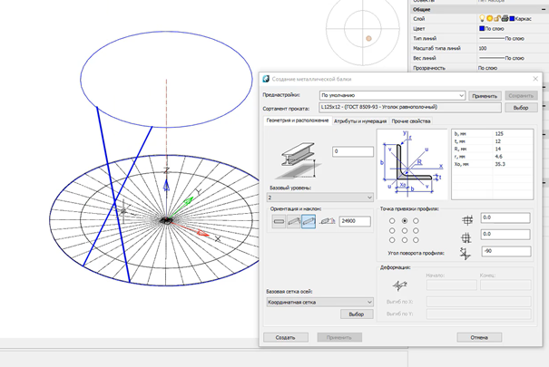Click the layer freeze sun icon
The height and width of the screenshot is (367, 549).
coord(489,18)
